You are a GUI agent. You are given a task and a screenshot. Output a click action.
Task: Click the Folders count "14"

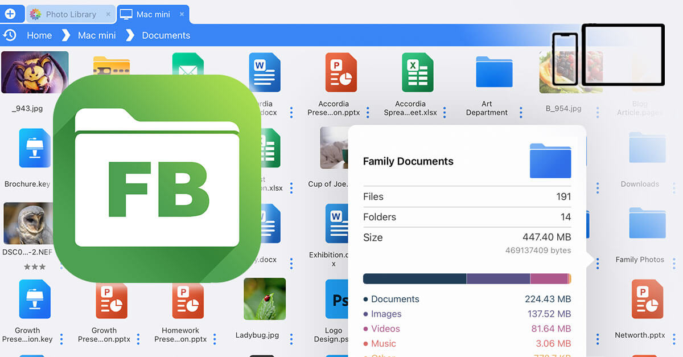click(x=566, y=217)
